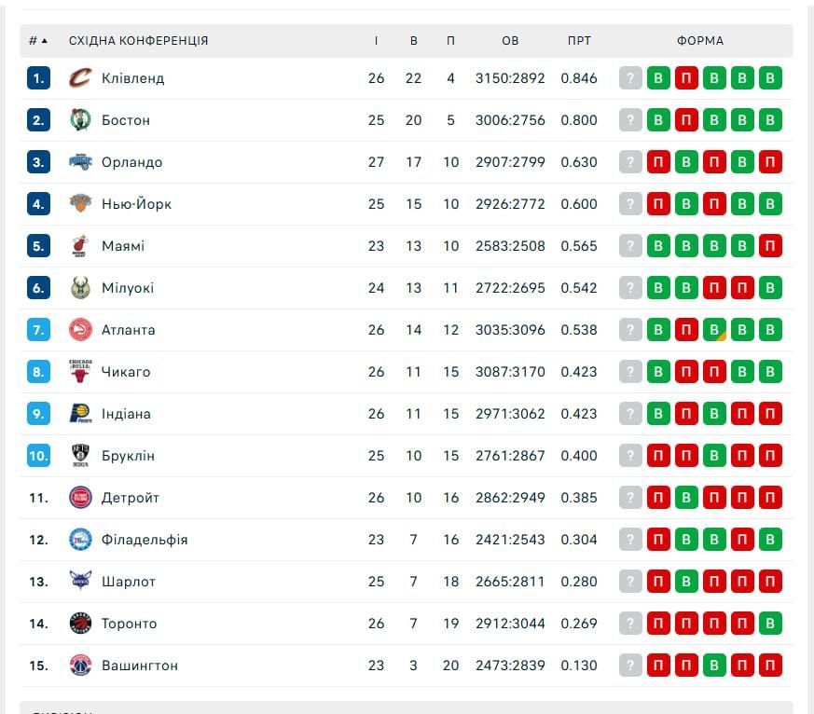The image size is (814, 714).
Task: Click Atlanta's green В badge with orange corner
Action: (x=714, y=330)
